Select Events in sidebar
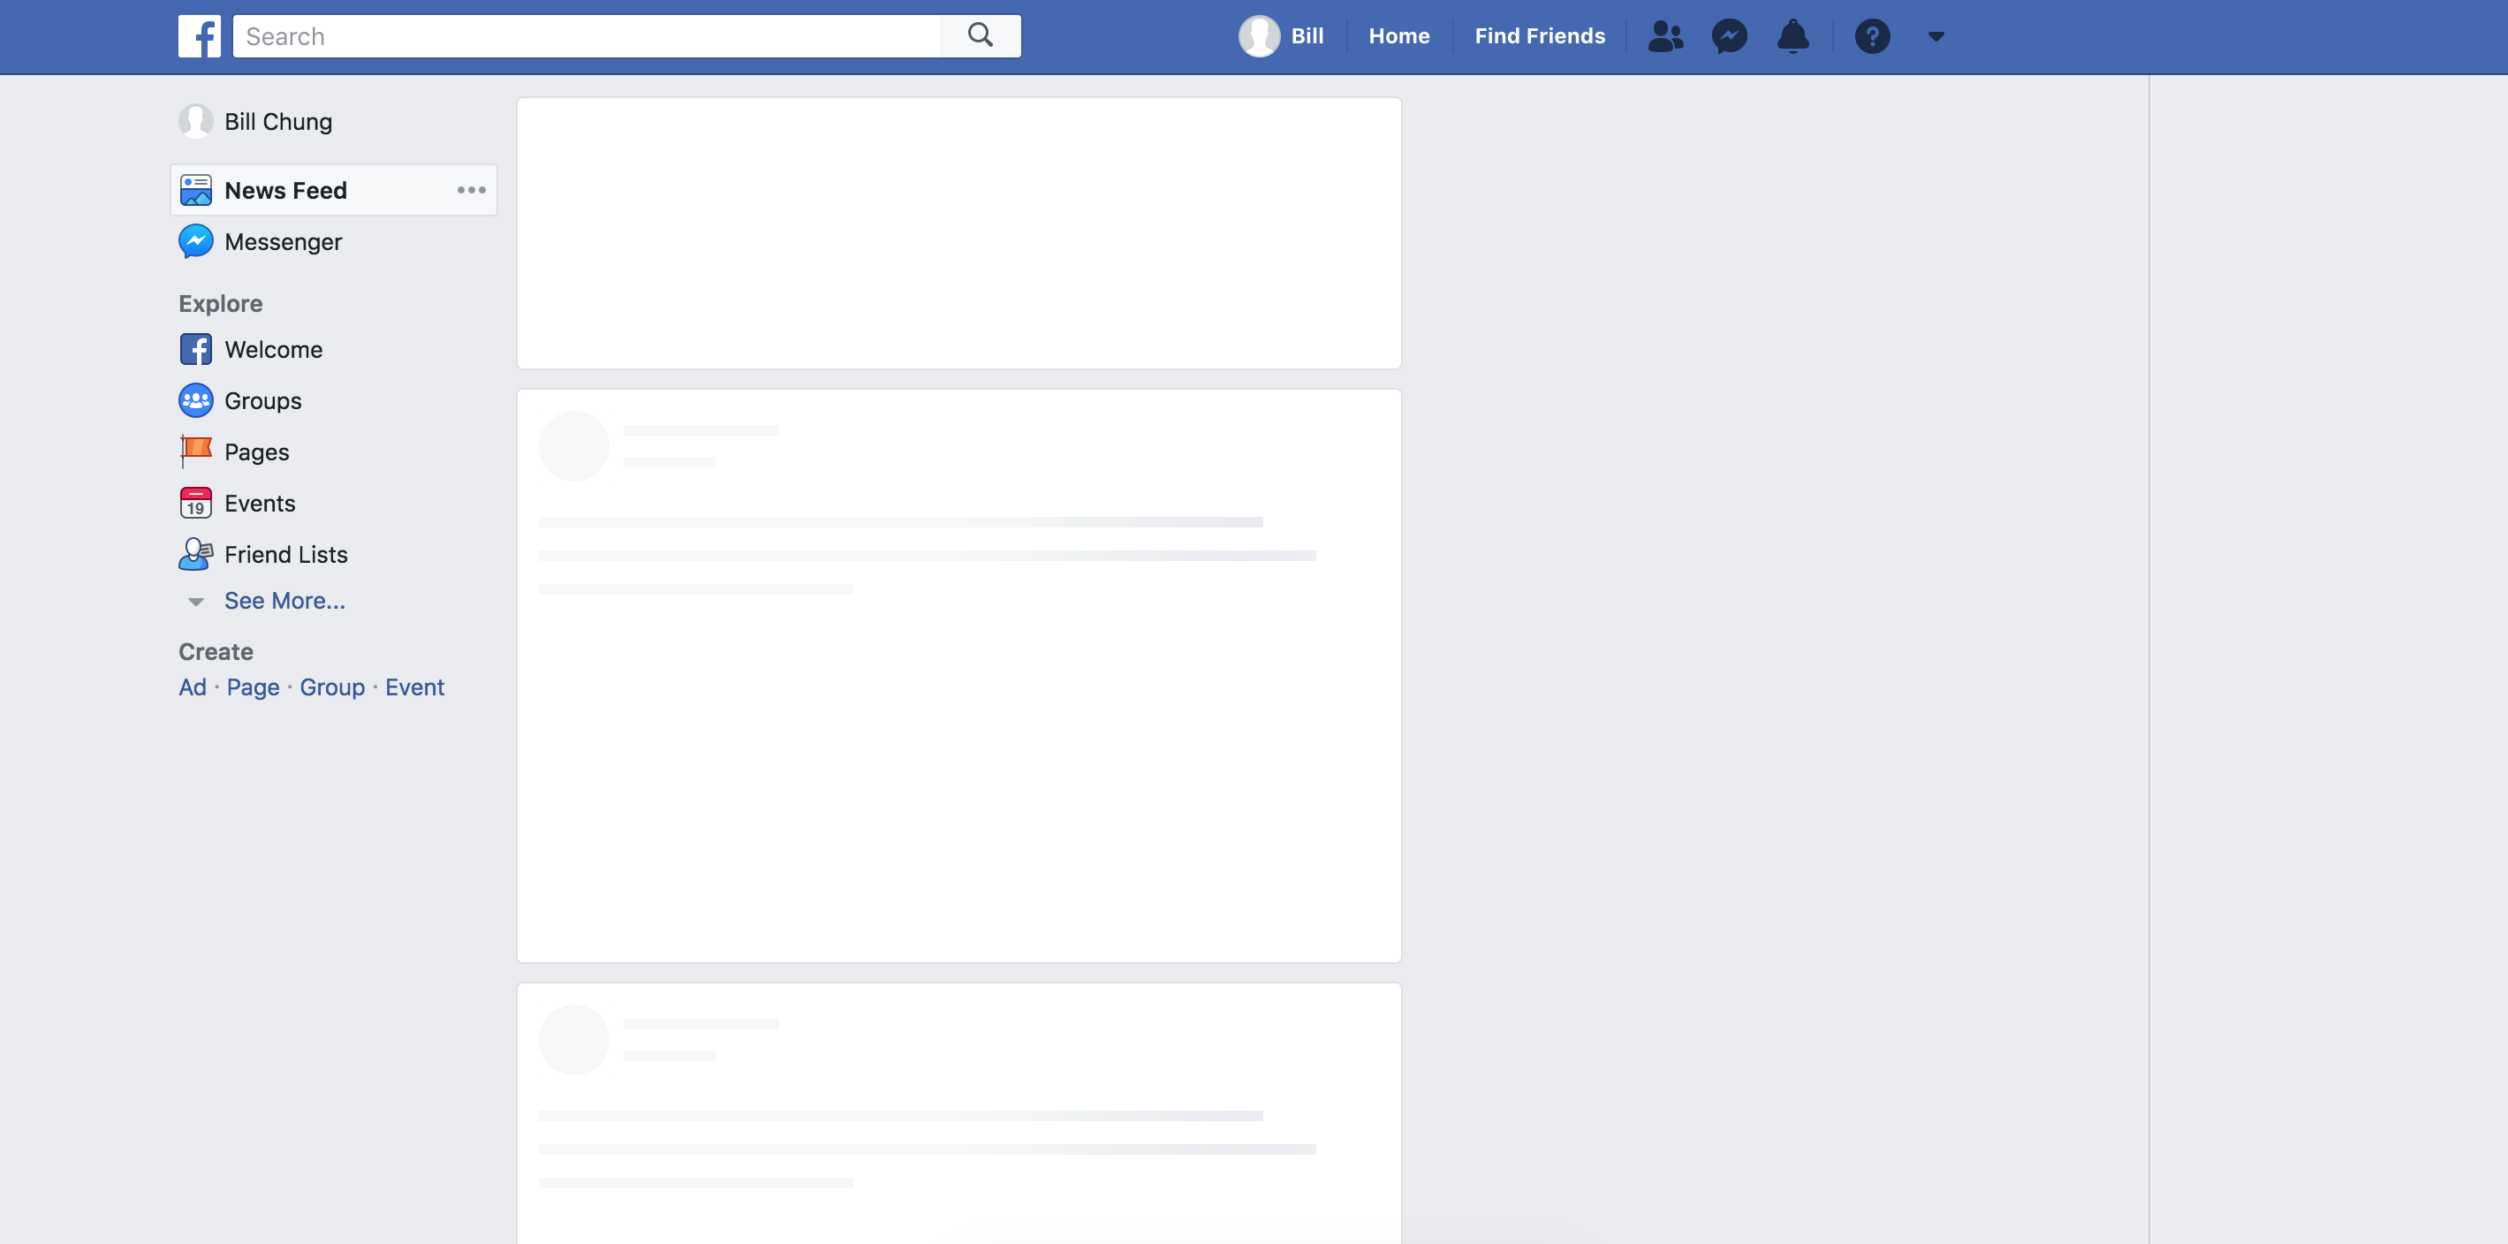Screen dimensions: 2508x1244 259,502
